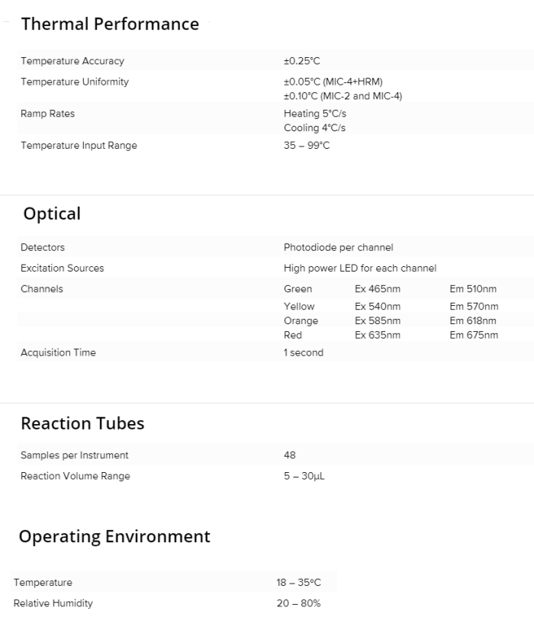Click the Reaction Tubes heading

82,423
